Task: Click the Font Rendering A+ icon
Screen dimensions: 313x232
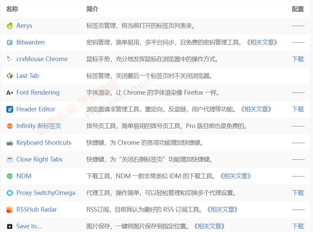Action: [x=10, y=93]
